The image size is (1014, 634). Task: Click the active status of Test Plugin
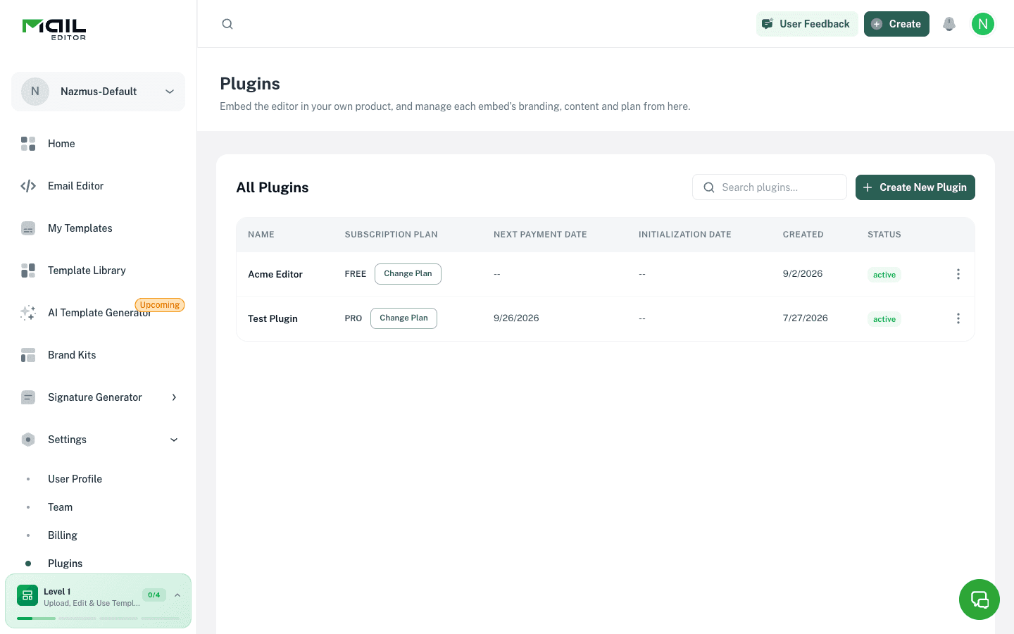pyautogui.click(x=884, y=319)
